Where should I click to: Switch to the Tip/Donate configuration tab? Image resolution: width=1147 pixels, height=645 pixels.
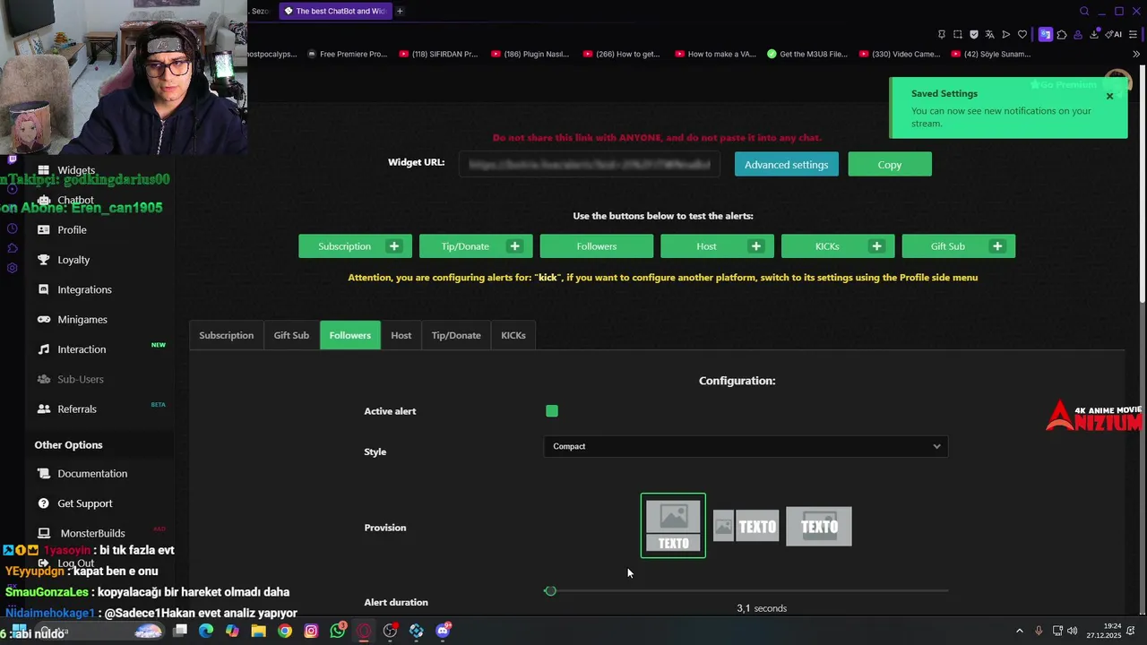point(456,335)
